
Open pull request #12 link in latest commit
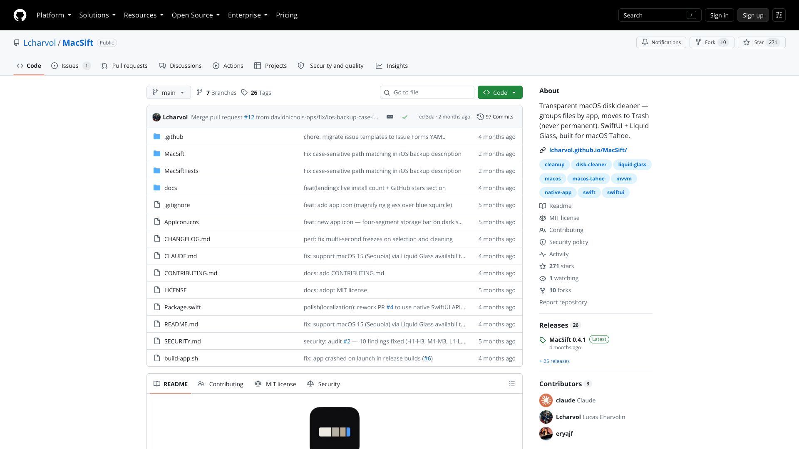click(249, 117)
